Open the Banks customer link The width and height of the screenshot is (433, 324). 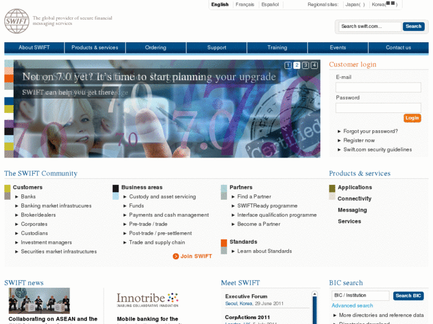click(x=28, y=197)
